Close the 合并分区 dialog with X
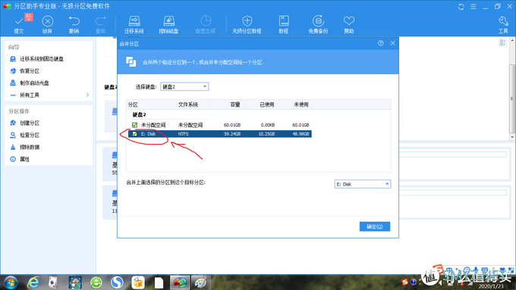Viewport: 516px width, 290px height. click(x=392, y=43)
